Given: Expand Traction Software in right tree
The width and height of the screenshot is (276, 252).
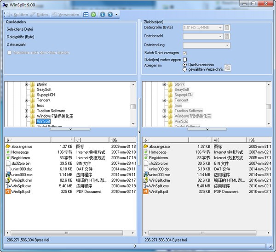Looking at the screenshot, I should [x=164, y=111].
